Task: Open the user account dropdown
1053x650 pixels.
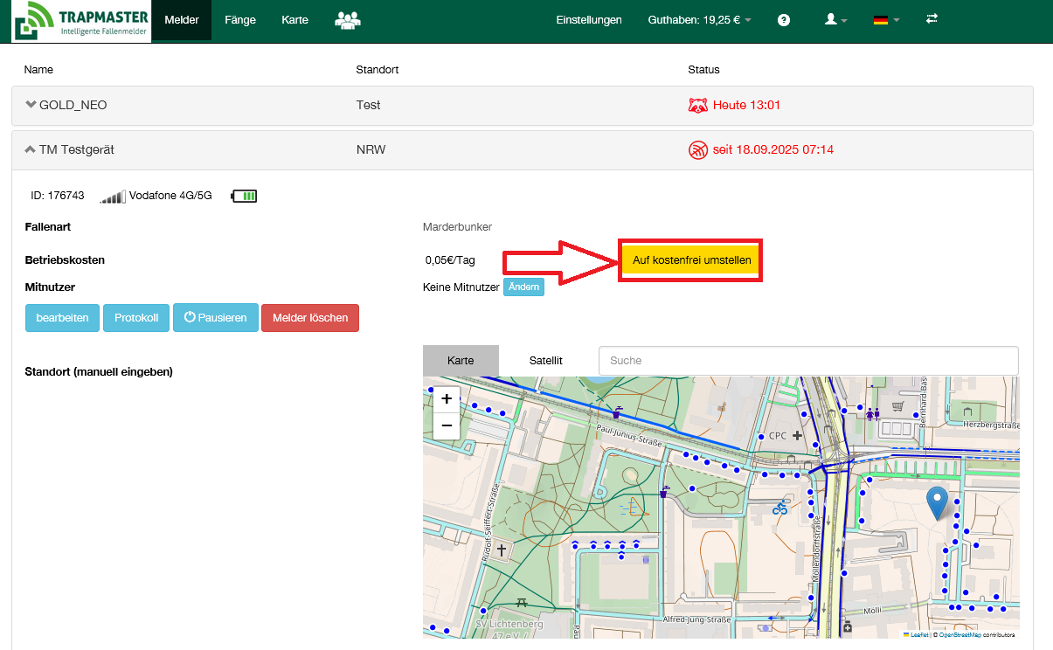Action: click(x=836, y=20)
